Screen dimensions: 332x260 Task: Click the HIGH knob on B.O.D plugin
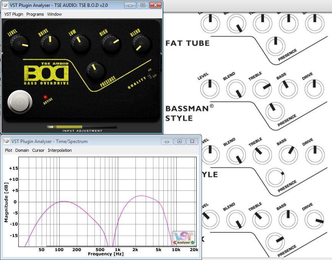(x=111, y=45)
